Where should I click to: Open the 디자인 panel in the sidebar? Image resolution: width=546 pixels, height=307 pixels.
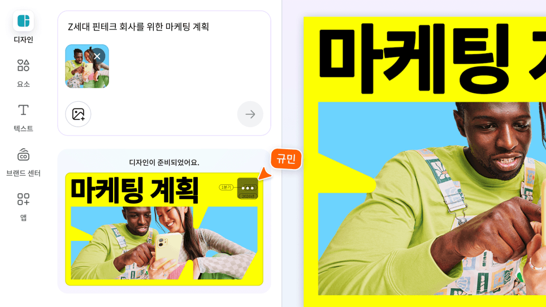23,27
